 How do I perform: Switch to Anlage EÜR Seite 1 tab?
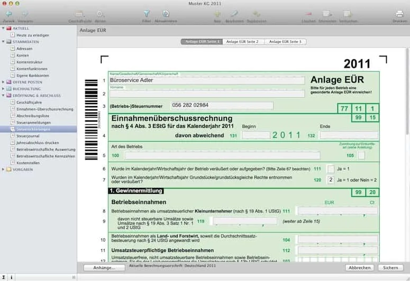click(x=202, y=42)
